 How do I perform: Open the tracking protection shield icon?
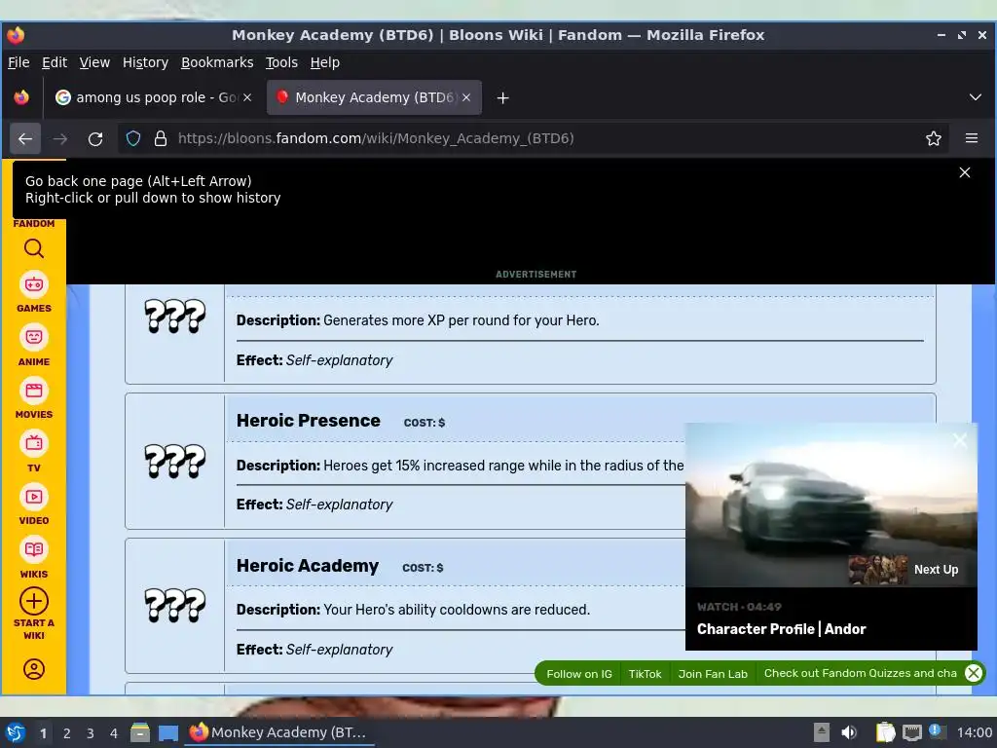pyautogui.click(x=132, y=138)
